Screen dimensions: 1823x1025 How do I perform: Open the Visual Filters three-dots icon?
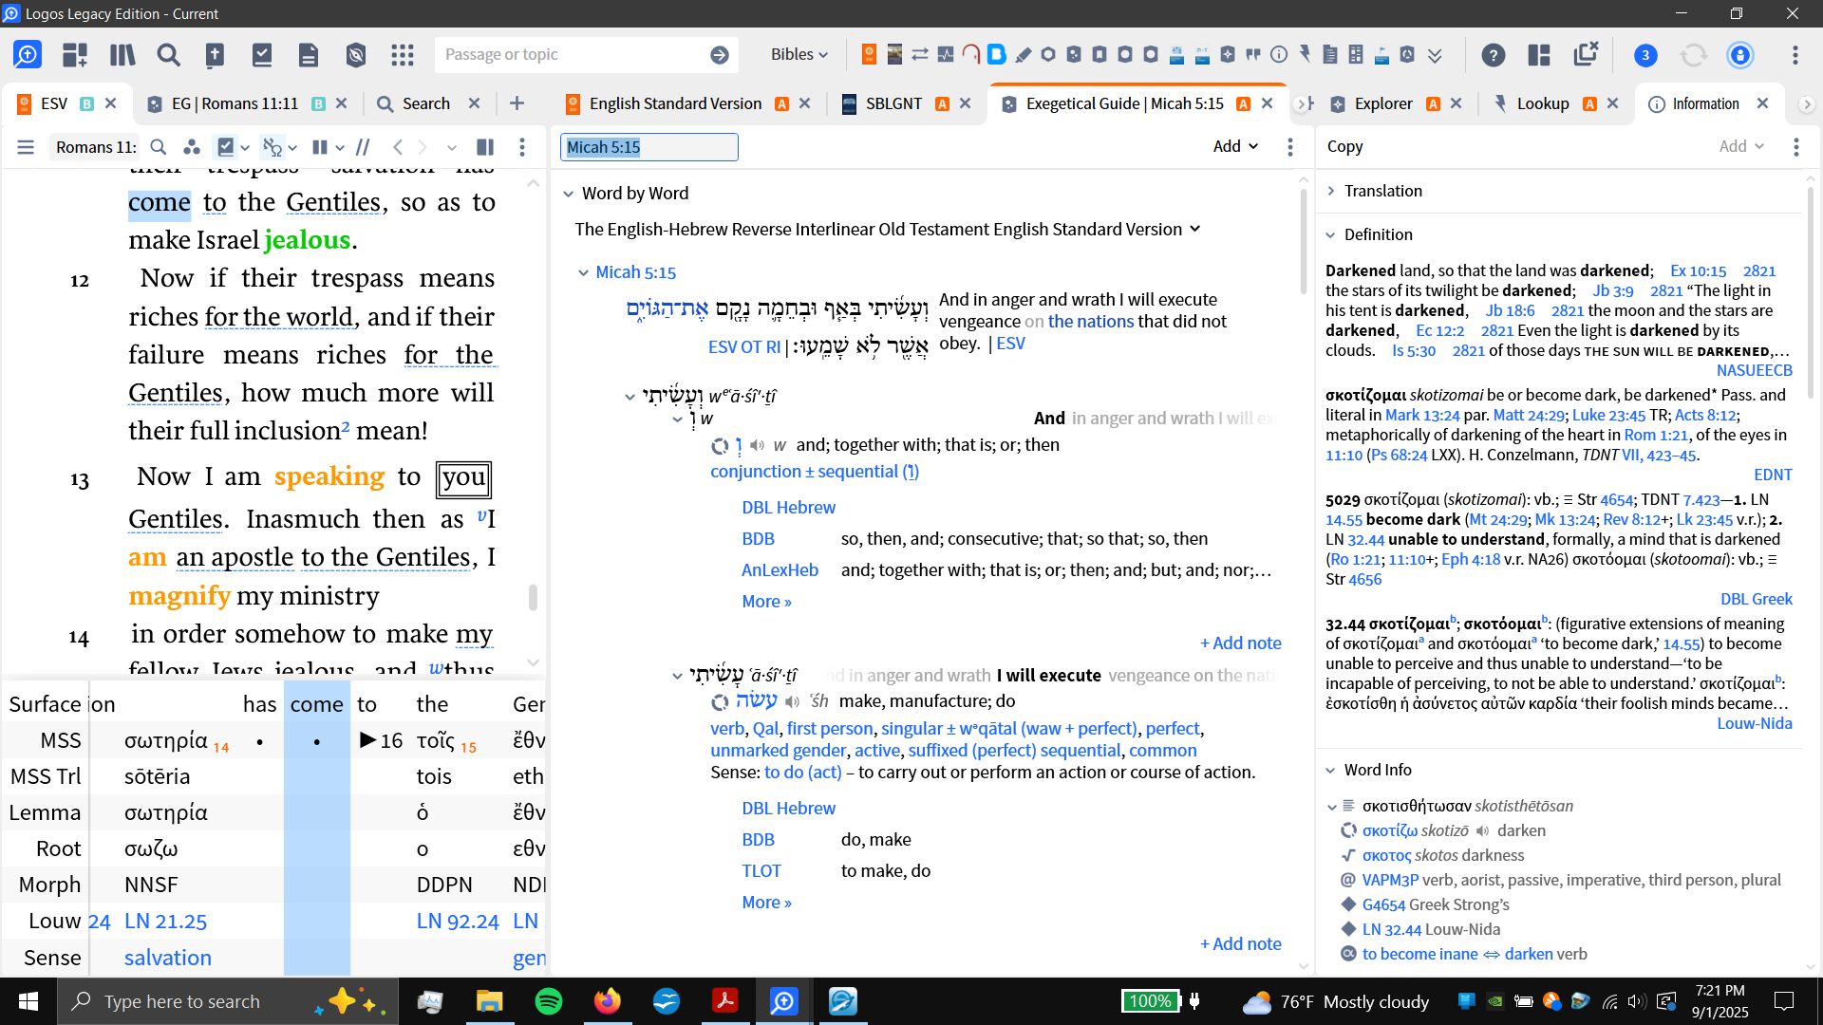click(x=192, y=147)
